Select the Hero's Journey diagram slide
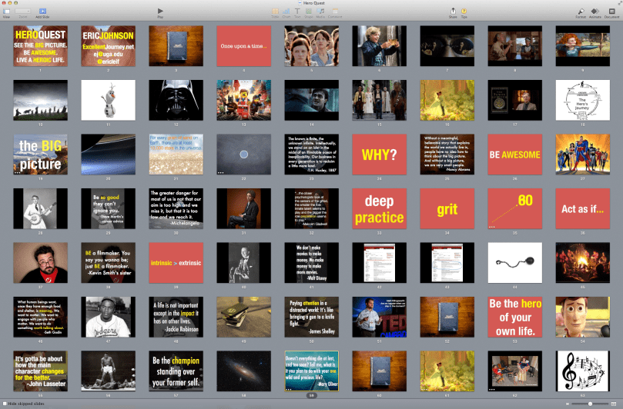Viewport: 623px width, 409px height. tap(582, 100)
